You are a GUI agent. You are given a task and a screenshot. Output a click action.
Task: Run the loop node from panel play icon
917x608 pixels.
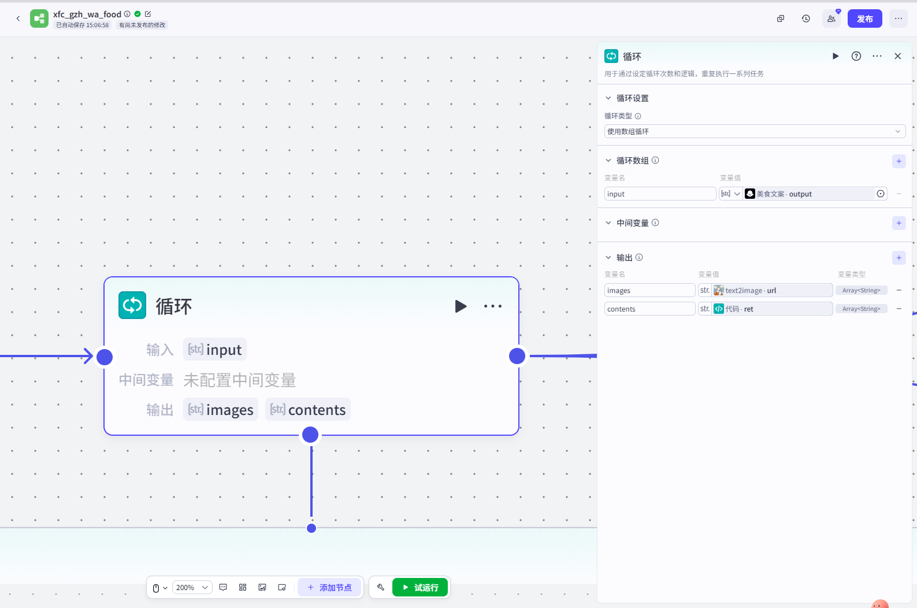pos(836,56)
